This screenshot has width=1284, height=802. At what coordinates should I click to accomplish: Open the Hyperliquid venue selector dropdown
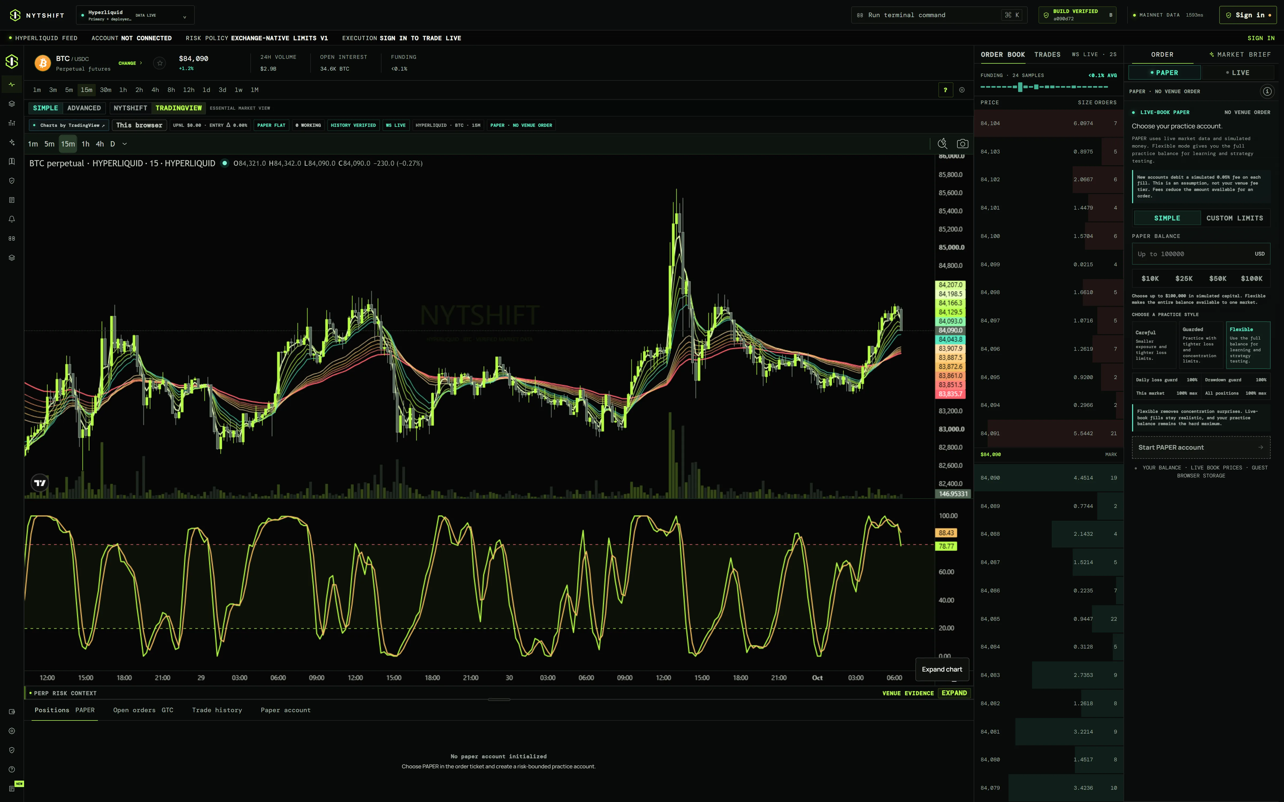[135, 16]
